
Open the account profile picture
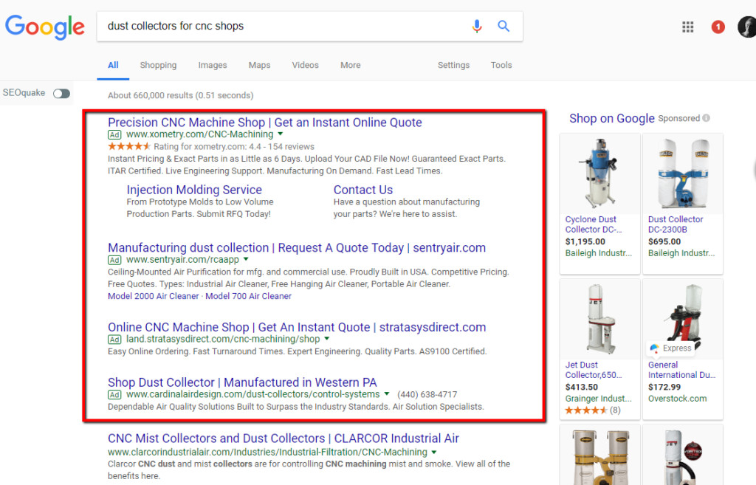pos(747,27)
